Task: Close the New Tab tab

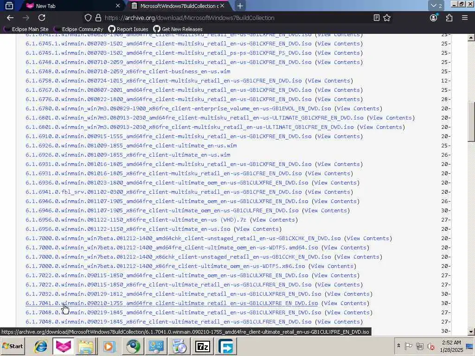Action: tap(118, 6)
